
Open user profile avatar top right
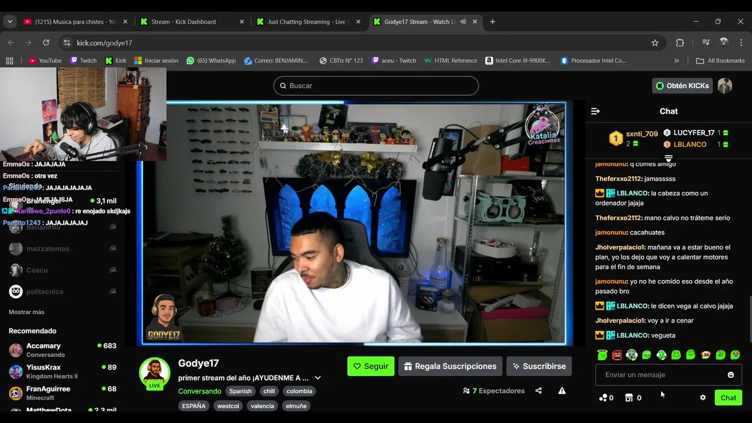[x=725, y=86]
